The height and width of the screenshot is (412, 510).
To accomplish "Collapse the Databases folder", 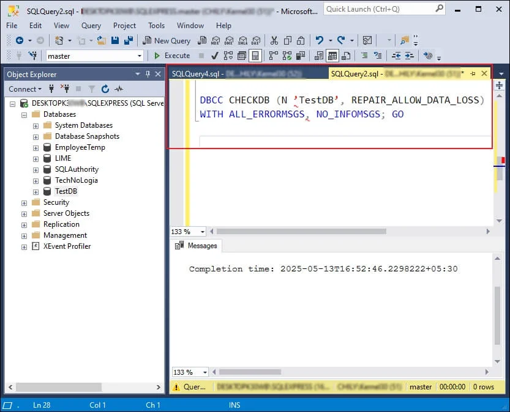I will point(24,115).
